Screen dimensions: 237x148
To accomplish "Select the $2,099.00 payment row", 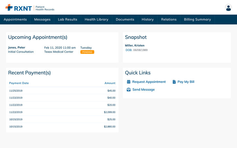I will tap(62, 112).
